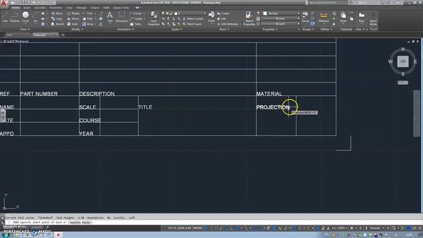The image size is (423, 238).
Task: Expand the Properties panel
Action: click(x=270, y=29)
